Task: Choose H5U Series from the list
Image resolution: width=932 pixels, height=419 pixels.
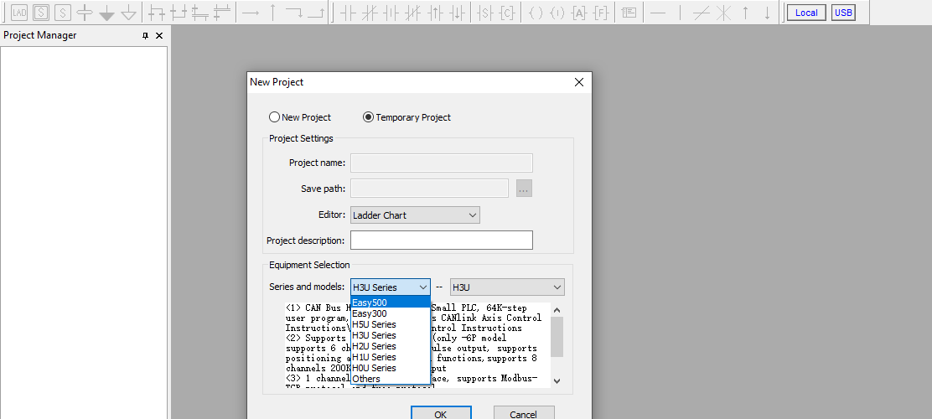Action: coord(391,324)
